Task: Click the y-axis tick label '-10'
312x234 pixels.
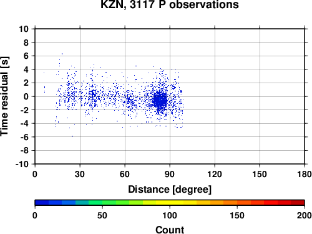Action: [22, 165]
